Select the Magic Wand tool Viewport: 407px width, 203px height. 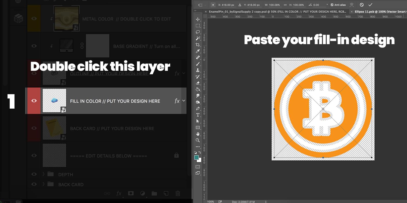point(198,38)
